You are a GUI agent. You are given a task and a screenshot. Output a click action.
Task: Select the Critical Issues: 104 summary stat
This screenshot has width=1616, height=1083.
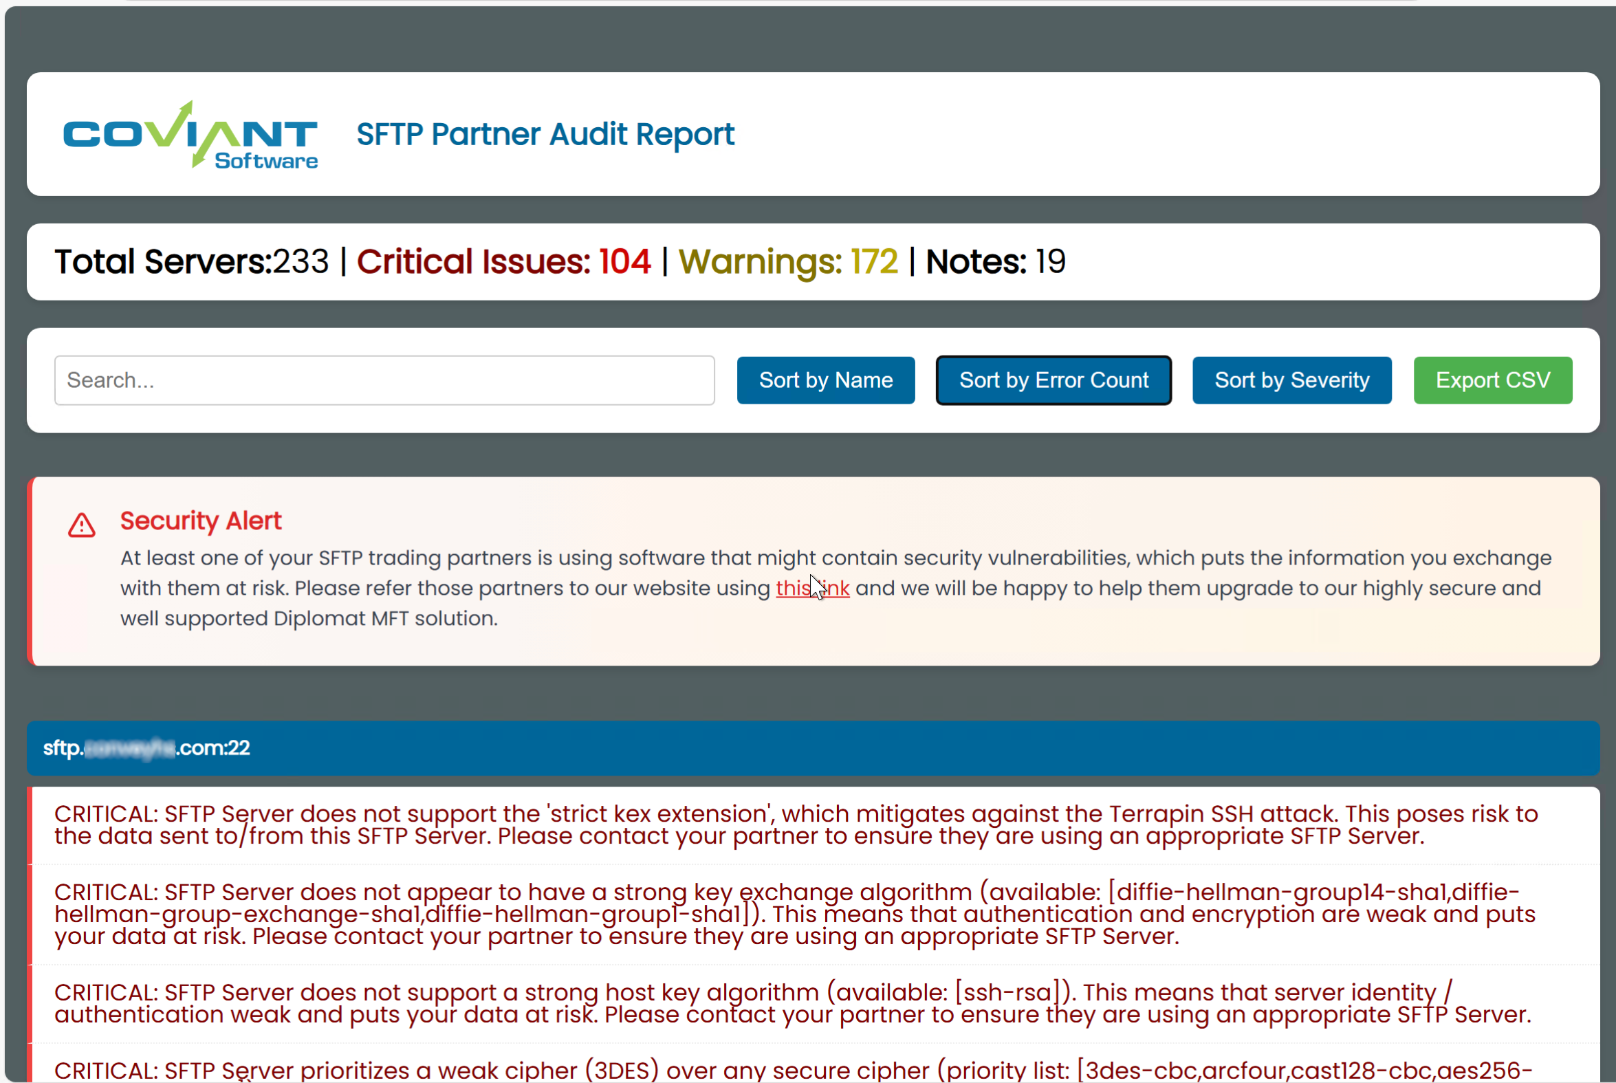point(503,261)
